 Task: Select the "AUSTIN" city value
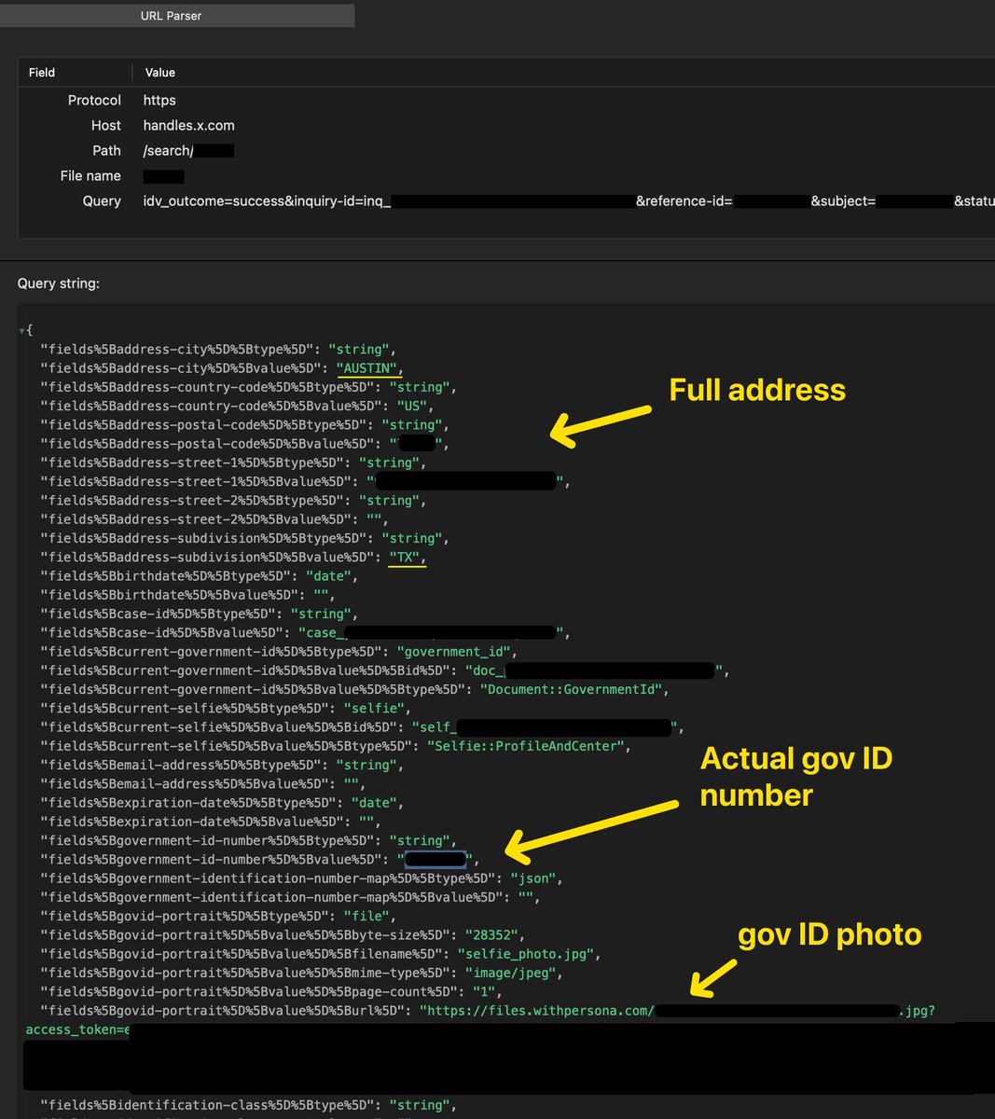[366, 368]
